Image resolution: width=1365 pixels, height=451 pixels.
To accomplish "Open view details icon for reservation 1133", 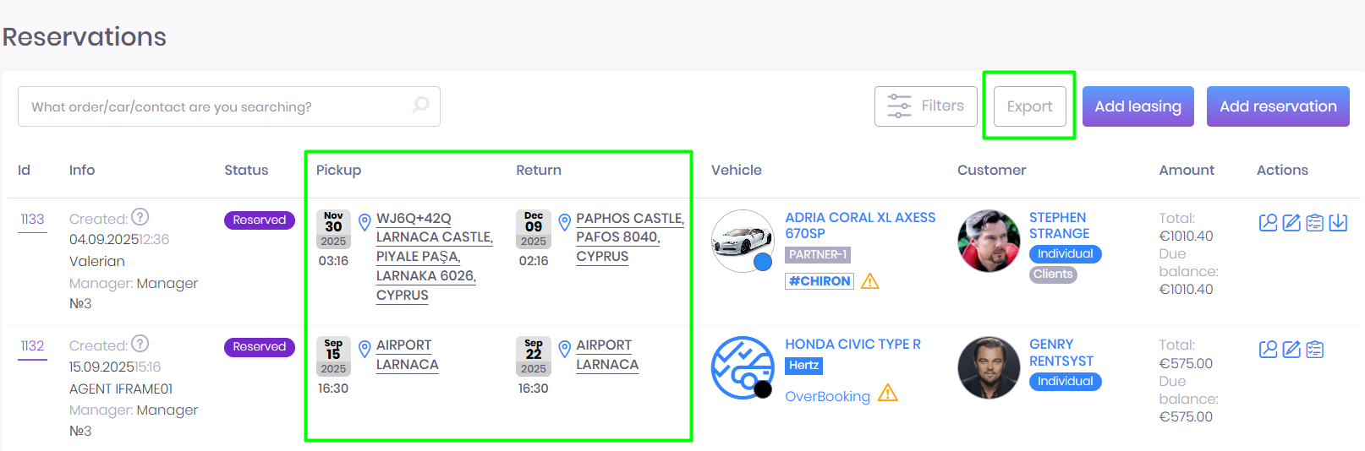I will click(1268, 222).
